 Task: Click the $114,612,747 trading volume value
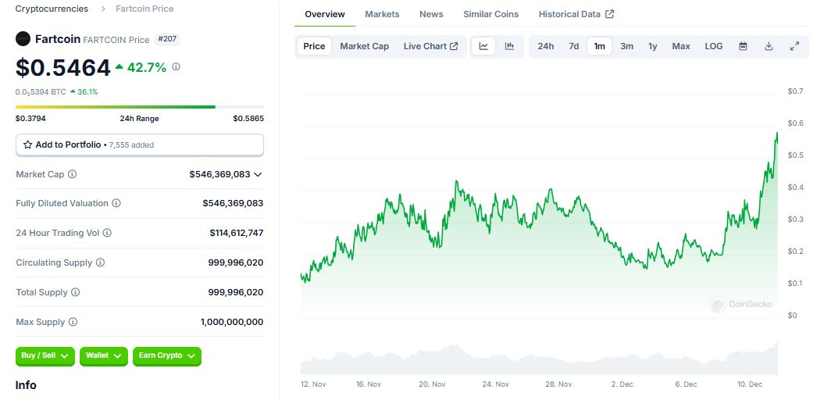tap(237, 233)
